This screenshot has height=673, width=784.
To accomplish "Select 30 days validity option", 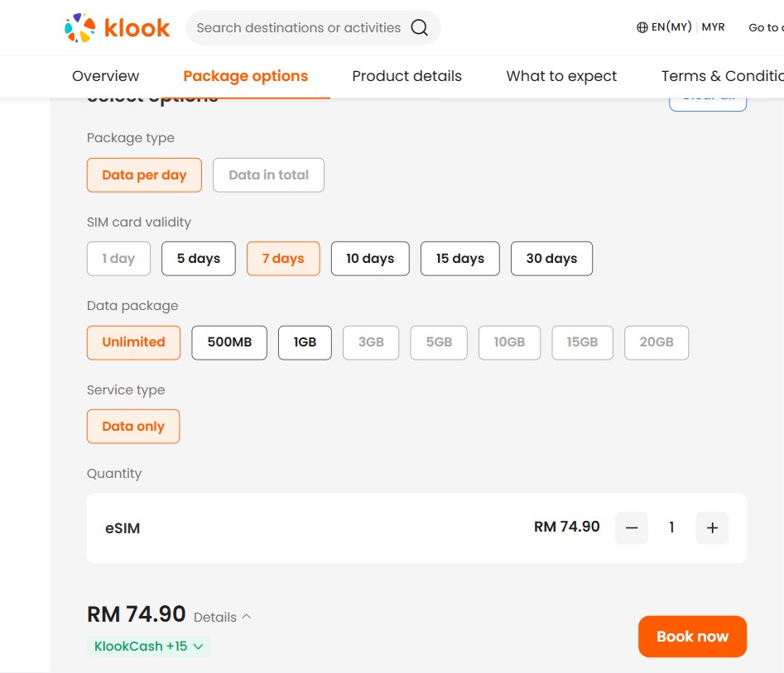I will [551, 259].
